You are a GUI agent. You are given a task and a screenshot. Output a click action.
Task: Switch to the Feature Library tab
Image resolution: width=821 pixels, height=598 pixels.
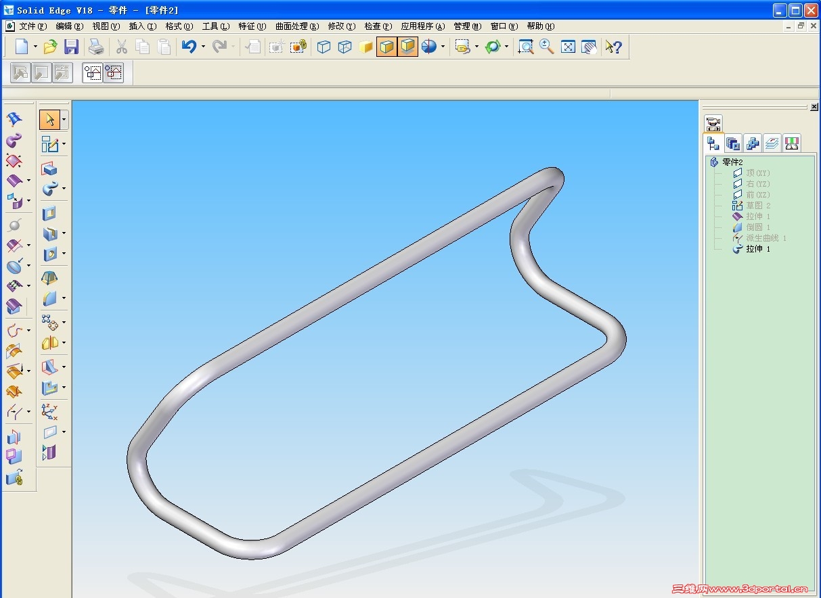pyautogui.click(x=732, y=143)
